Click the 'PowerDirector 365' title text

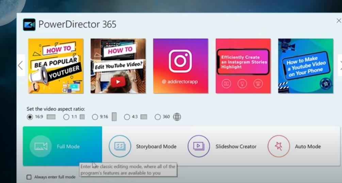[78, 24]
